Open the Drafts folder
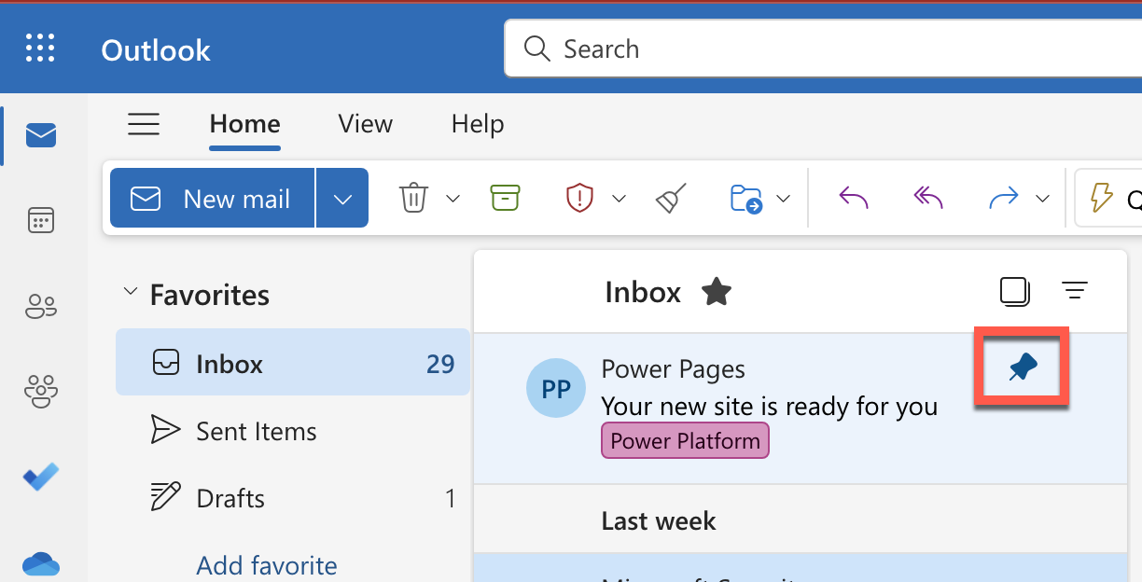The image size is (1142, 582). click(x=293, y=498)
